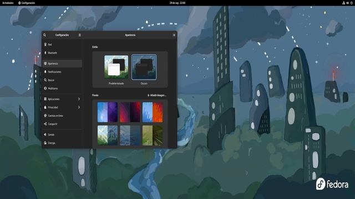
Task: Choose the blue-gray water wallpaper
Action: pyautogui.click(x=130, y=135)
